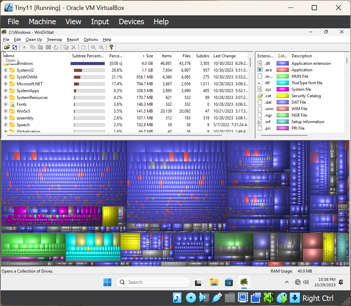Click the taskbar Search box

click(x=153, y=282)
